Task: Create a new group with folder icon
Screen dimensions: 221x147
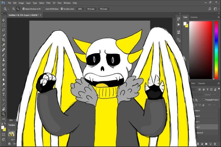Action: click(x=206, y=144)
